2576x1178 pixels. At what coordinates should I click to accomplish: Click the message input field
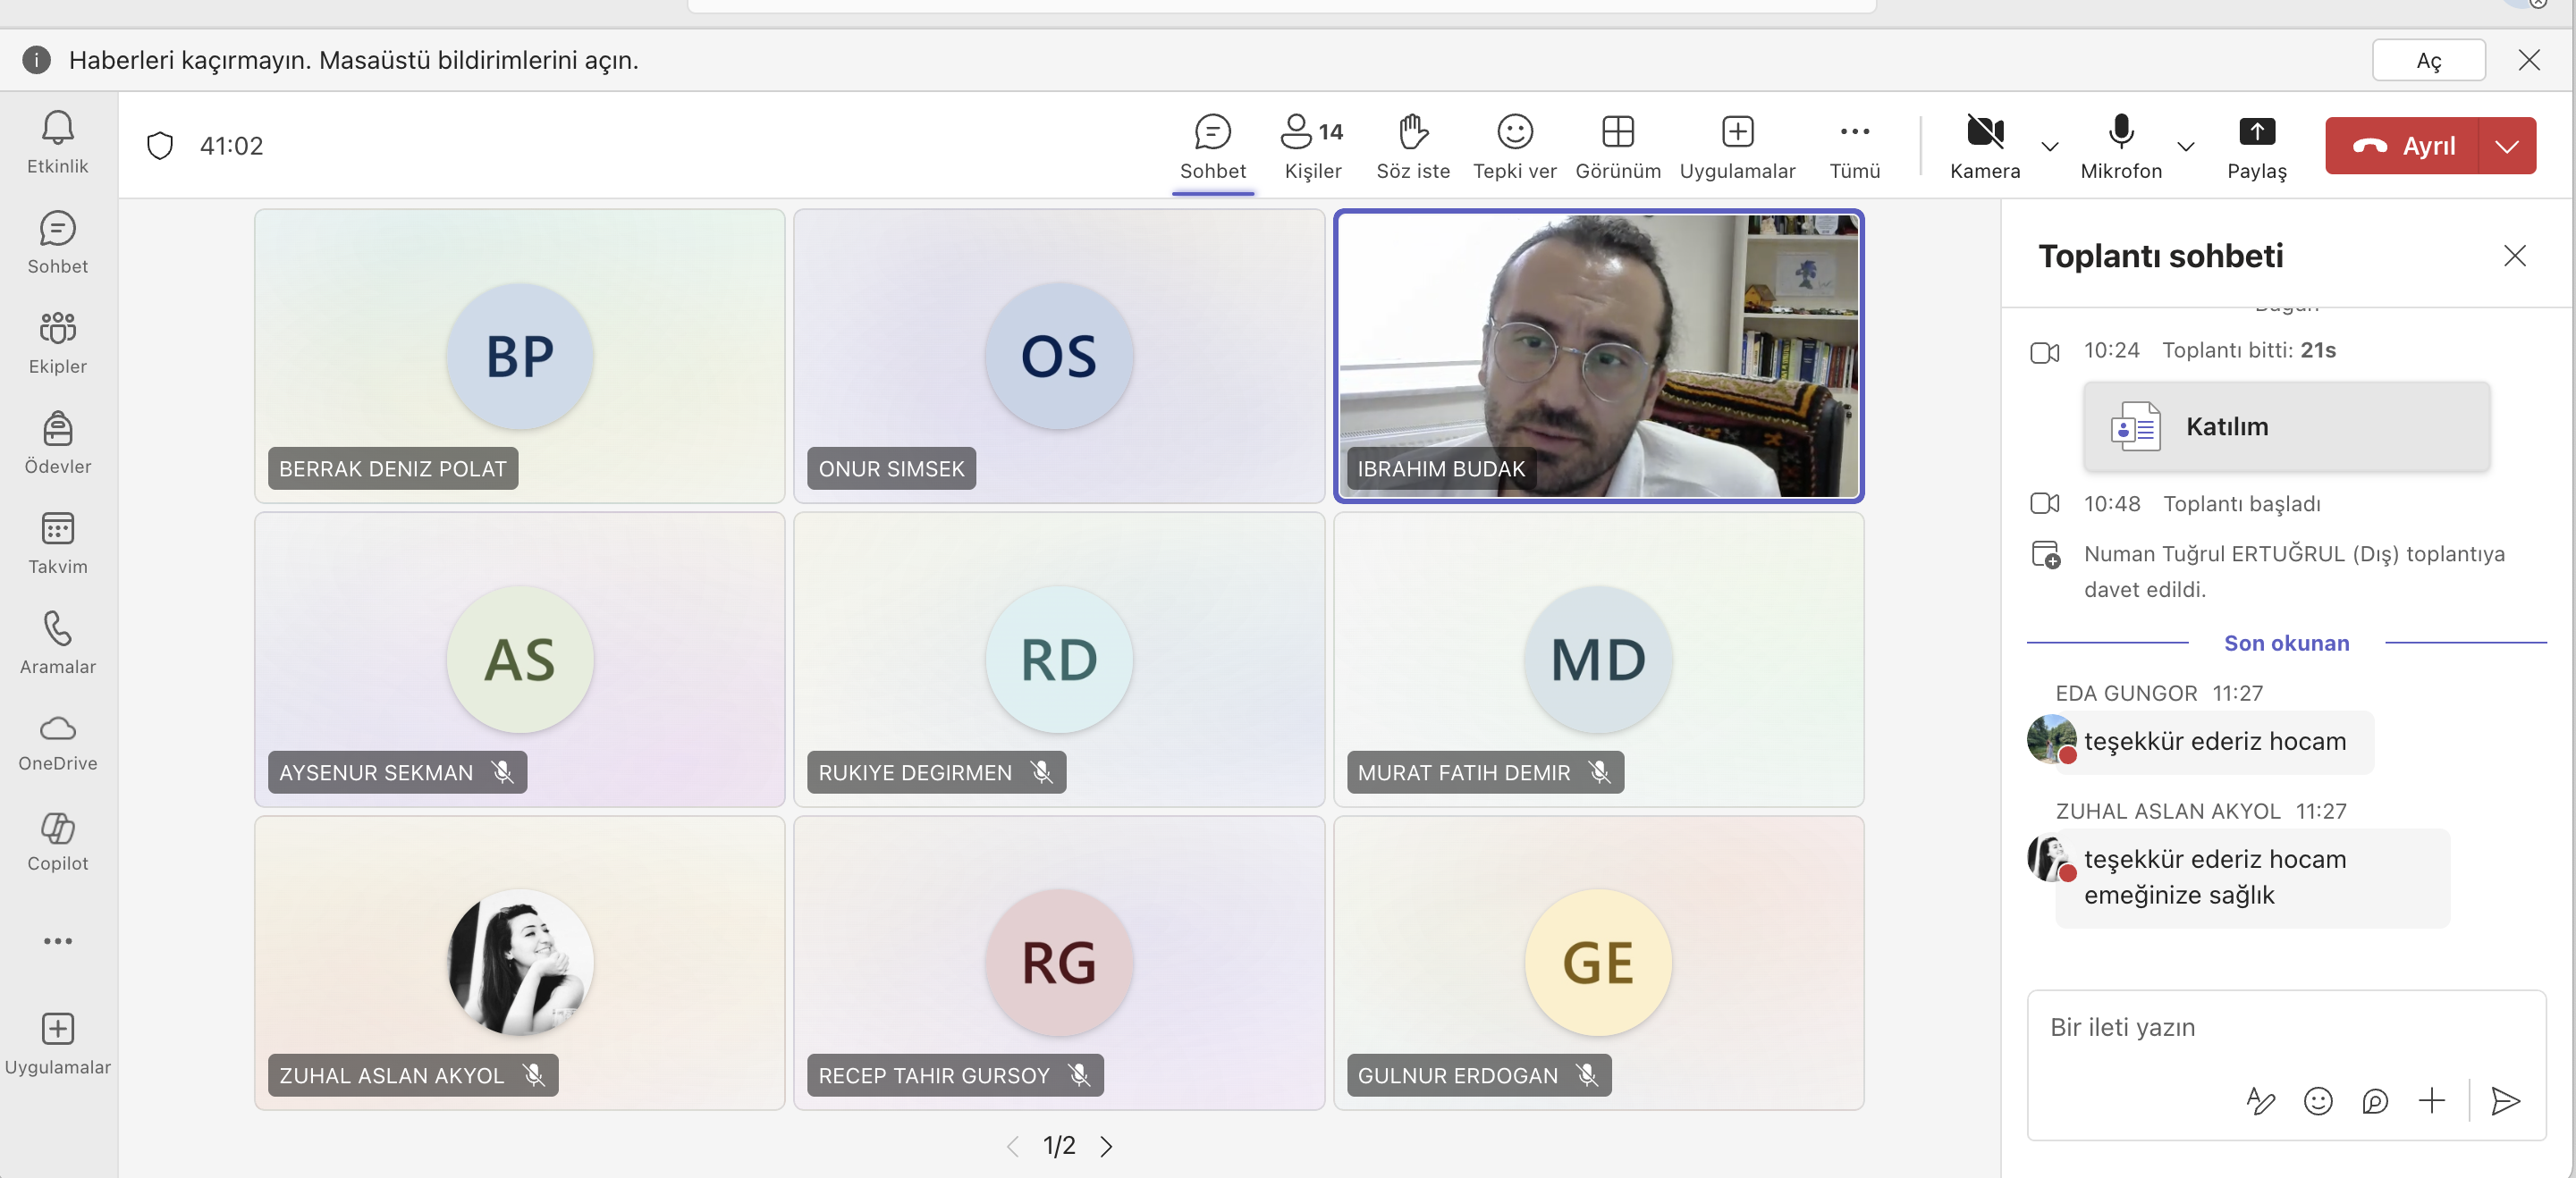pyautogui.click(x=2286, y=1028)
